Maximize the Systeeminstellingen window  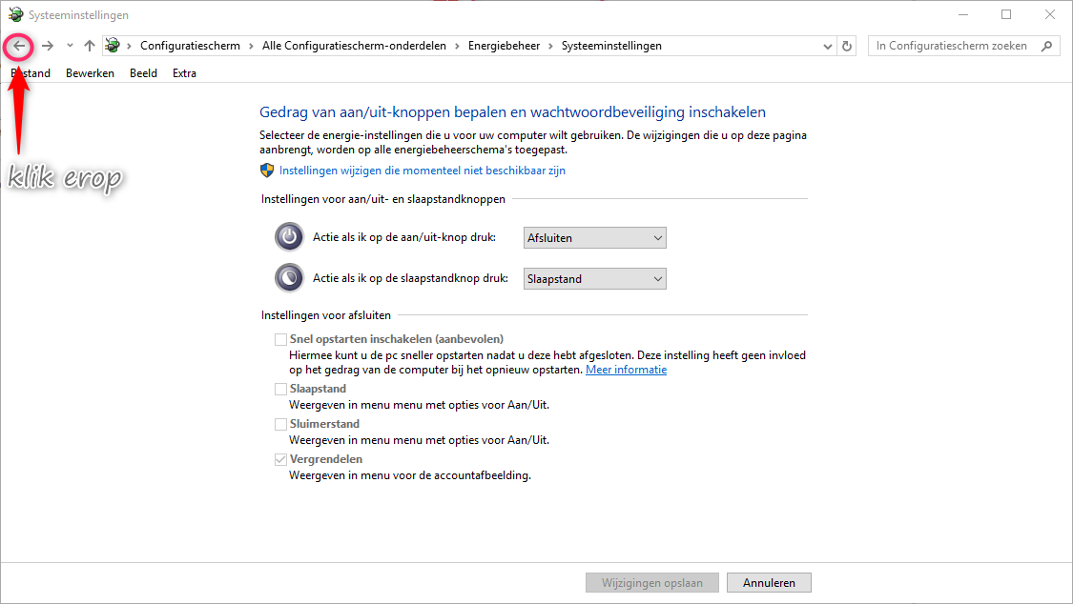pos(1006,14)
